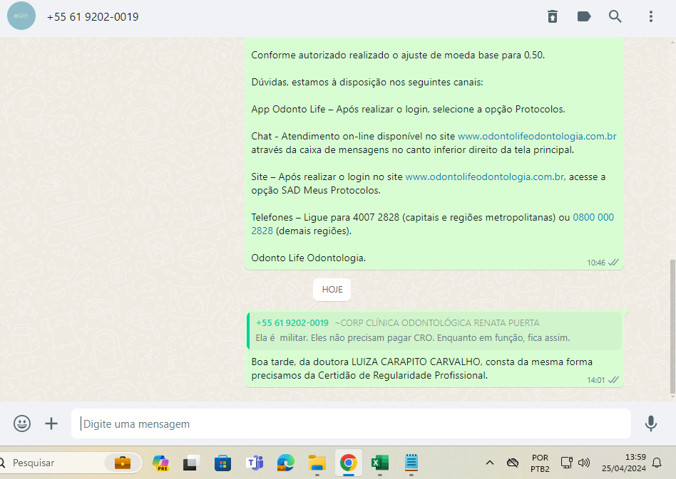Image resolution: width=676 pixels, height=479 pixels.
Task: Open the notifications bell icon
Action: [657, 463]
